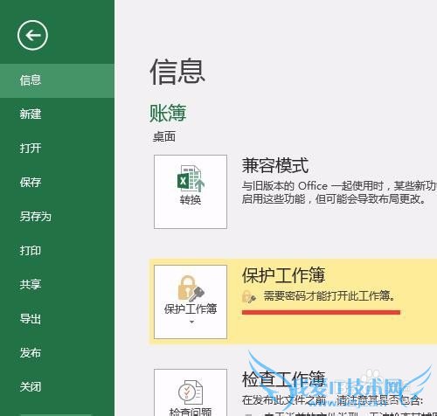Click the workbook name 账簿
Image resolution: width=437 pixels, height=416 pixels.
(168, 114)
